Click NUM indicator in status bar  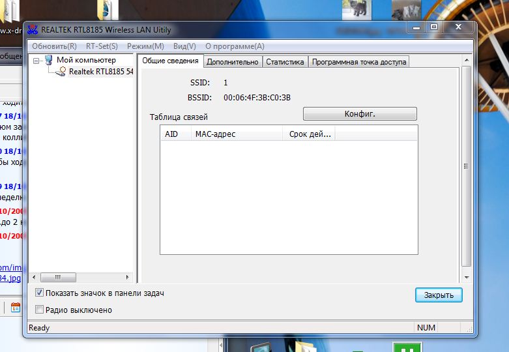point(426,328)
